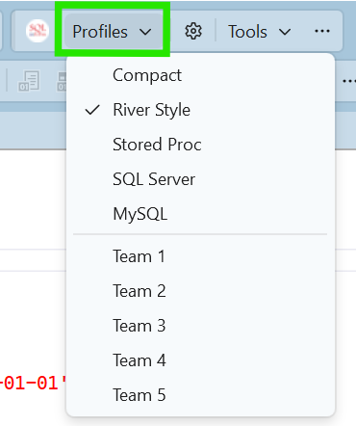
Task: Select the Team 4 profile
Action: pos(200,360)
